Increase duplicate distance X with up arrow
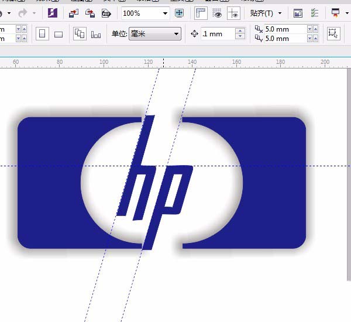The image size is (351, 322). [316, 29]
